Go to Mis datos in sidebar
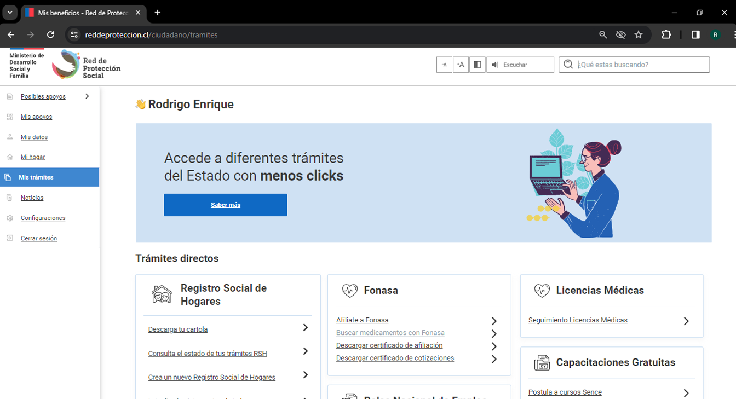 34,137
